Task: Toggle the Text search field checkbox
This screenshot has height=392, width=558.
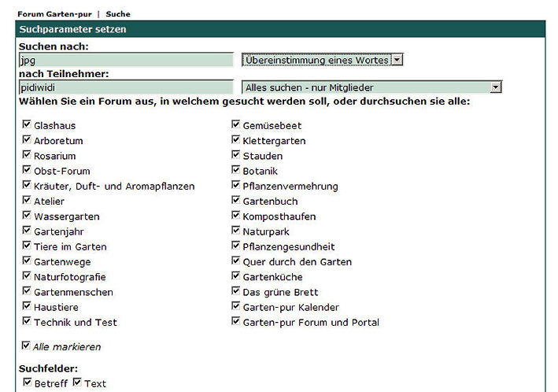Action: coord(77,383)
